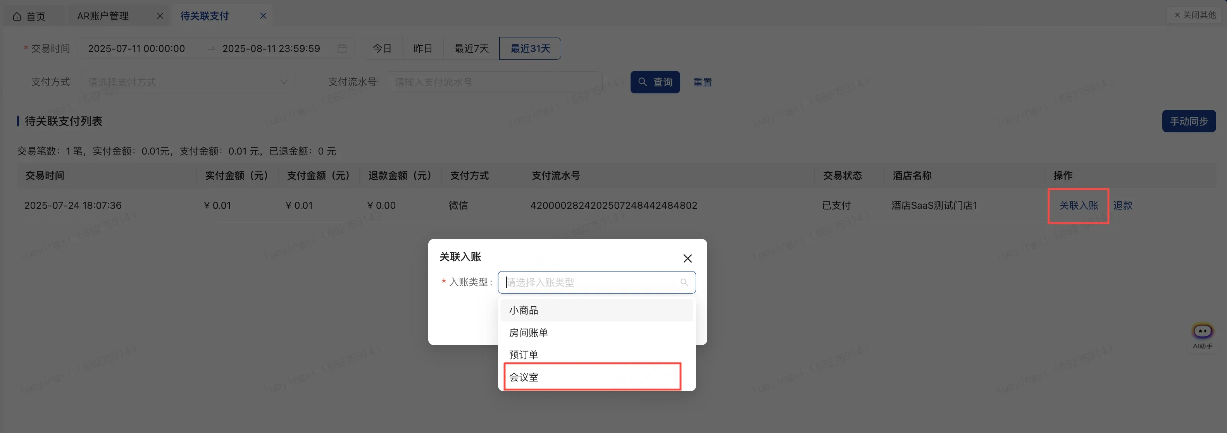Edit the start date 2025-07-11 00:00:00
The width and height of the screenshot is (1227, 433).
point(136,48)
